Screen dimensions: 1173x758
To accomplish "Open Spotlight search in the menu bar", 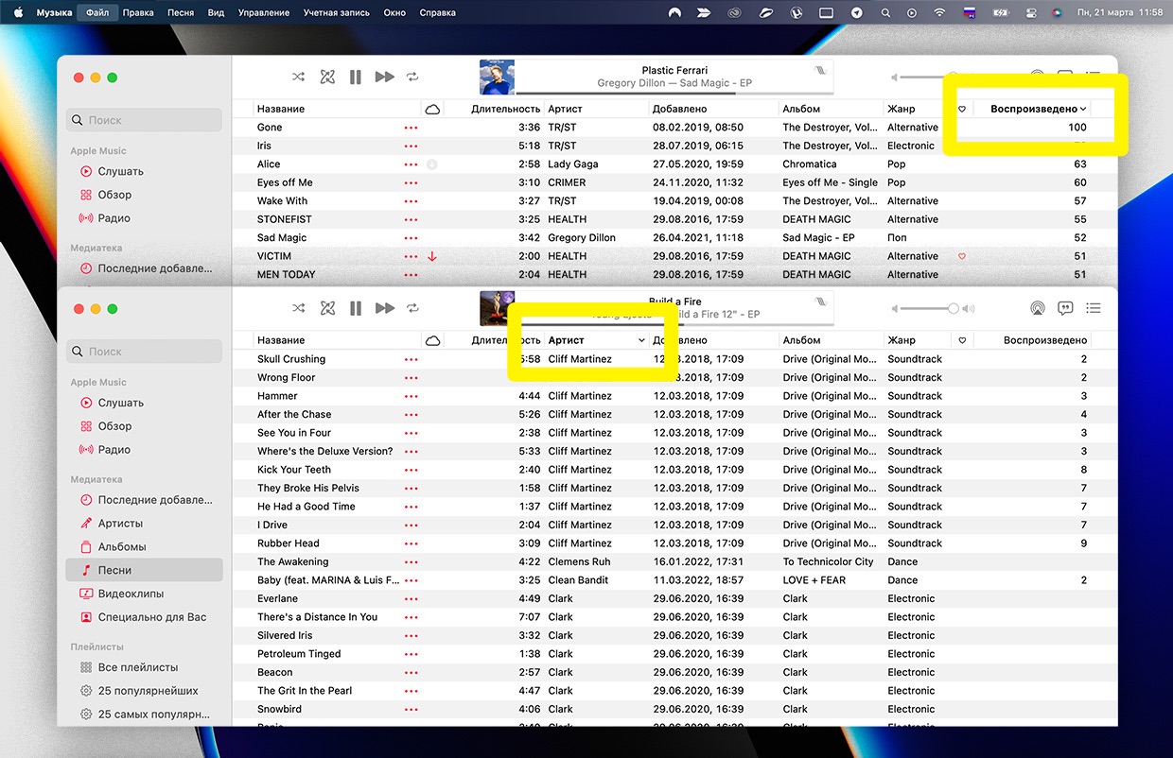I will (885, 12).
